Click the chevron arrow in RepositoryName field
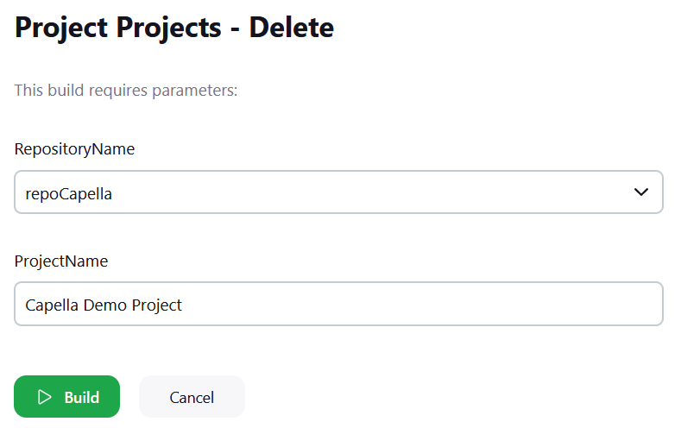681x428 pixels. coord(640,192)
